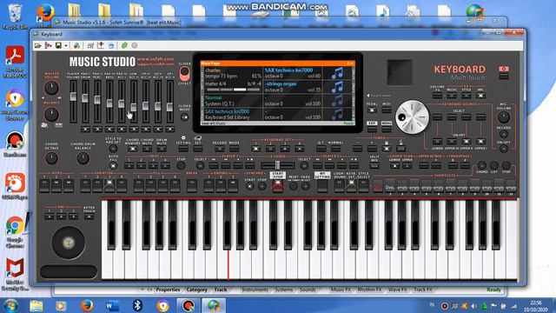Click the red Start/Stop button

[277, 186]
